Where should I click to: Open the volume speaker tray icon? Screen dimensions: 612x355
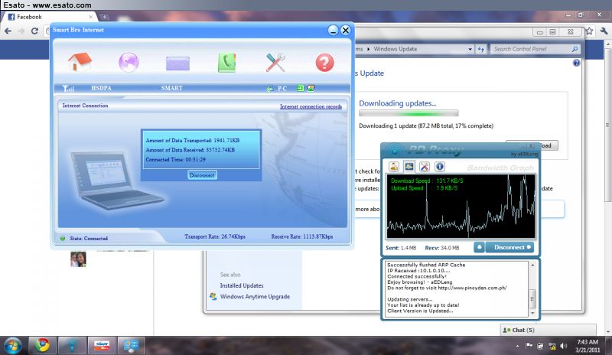point(564,346)
